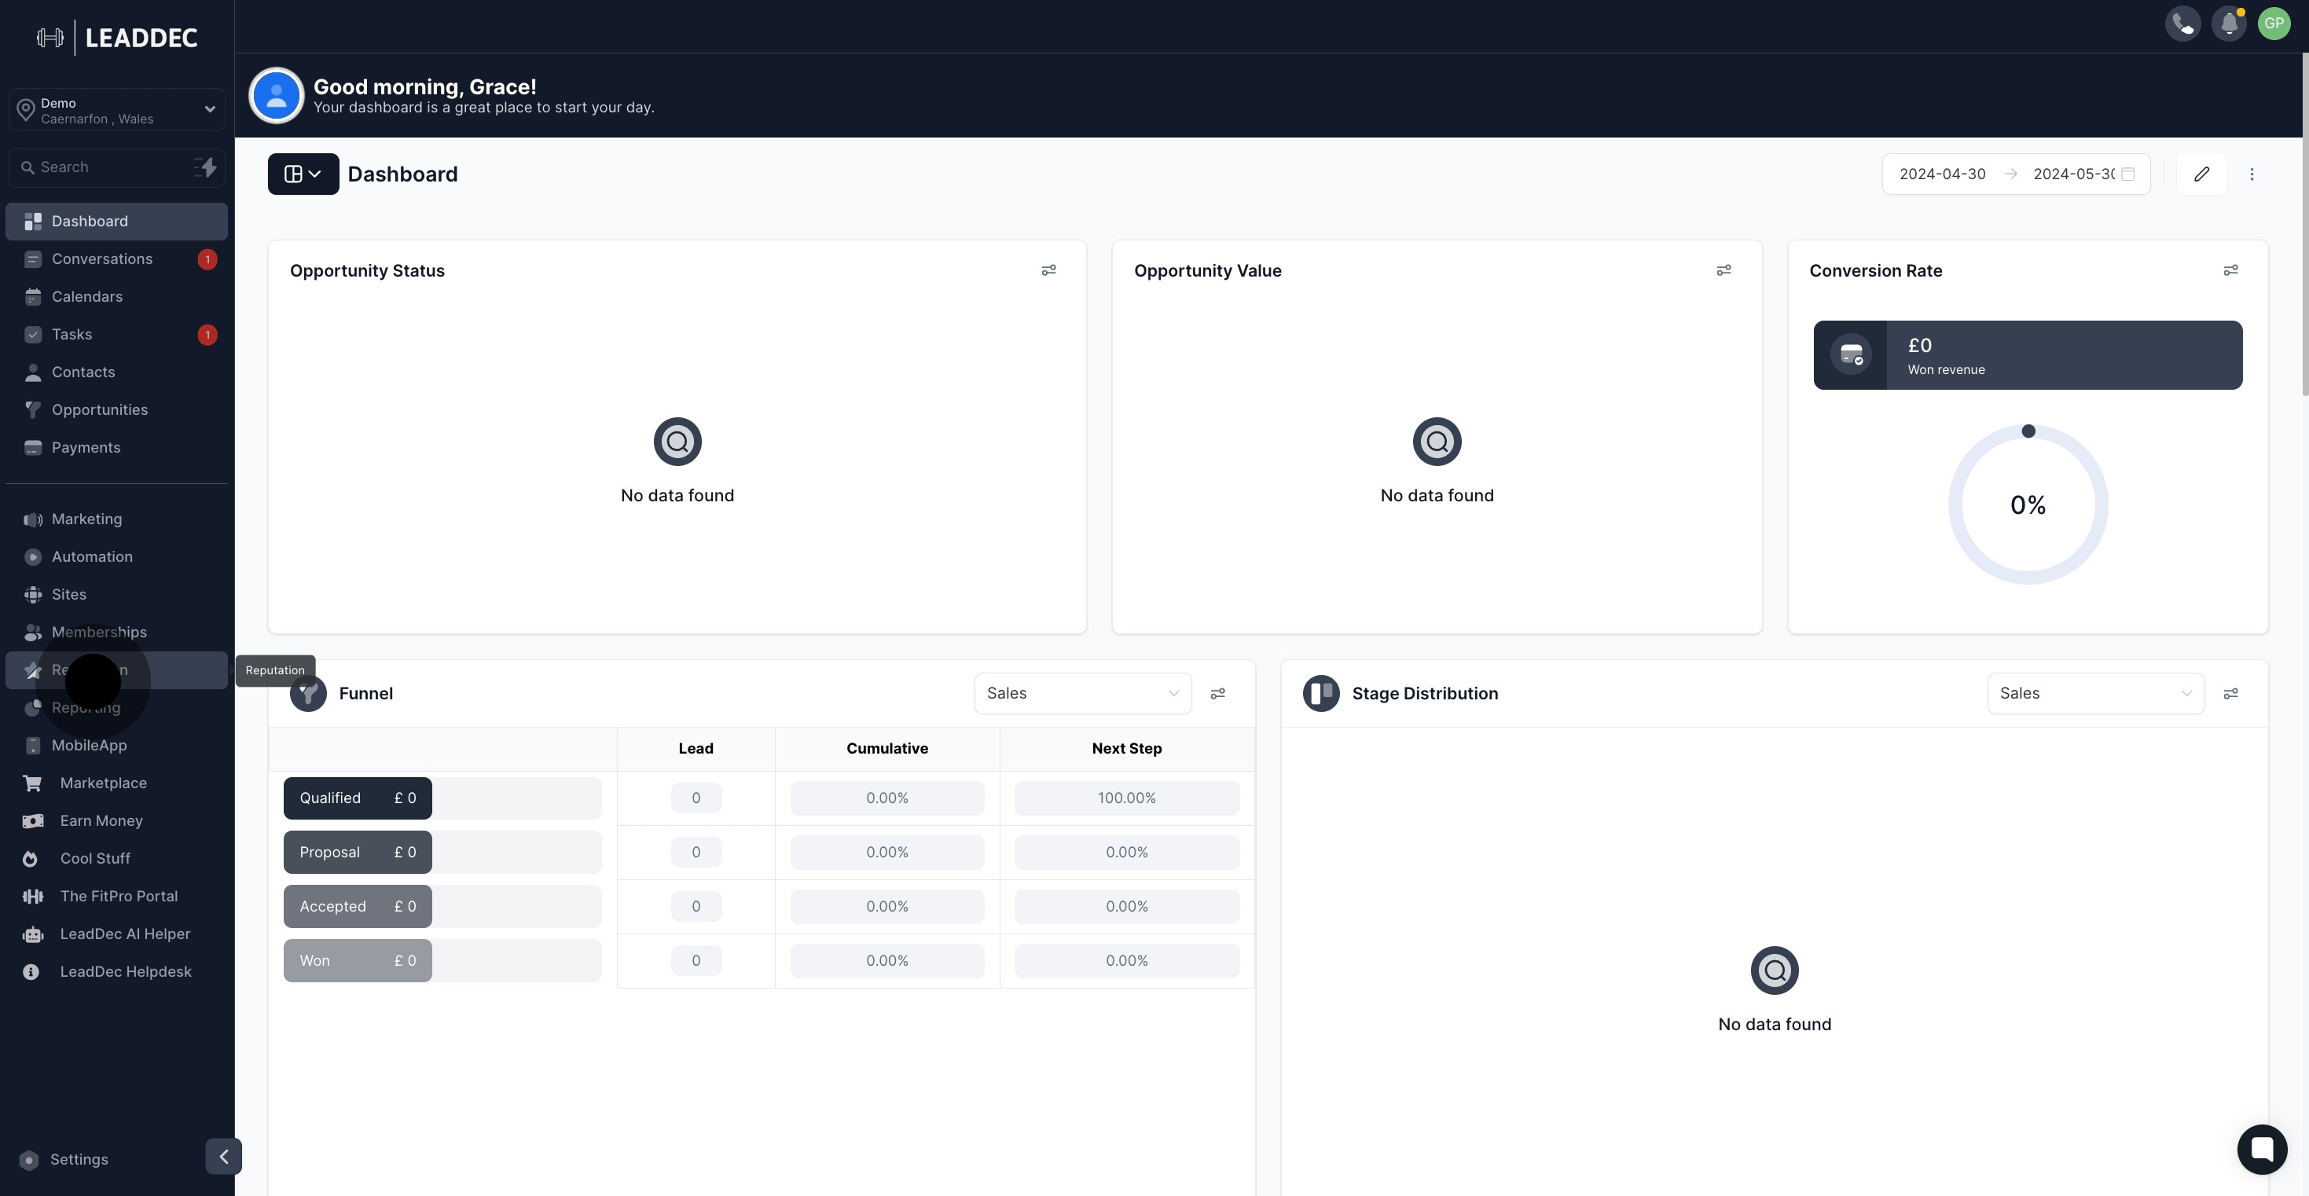Open Settings in the sidebar
This screenshot has width=2309, height=1196.
(x=79, y=1159)
